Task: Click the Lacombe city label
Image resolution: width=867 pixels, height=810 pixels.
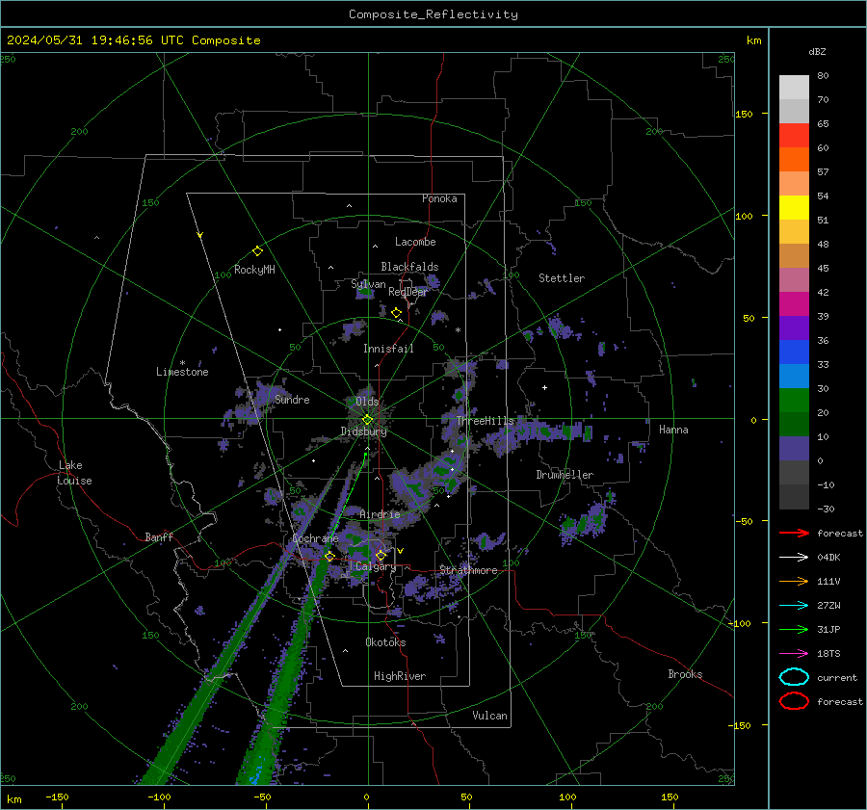Action: [x=415, y=242]
